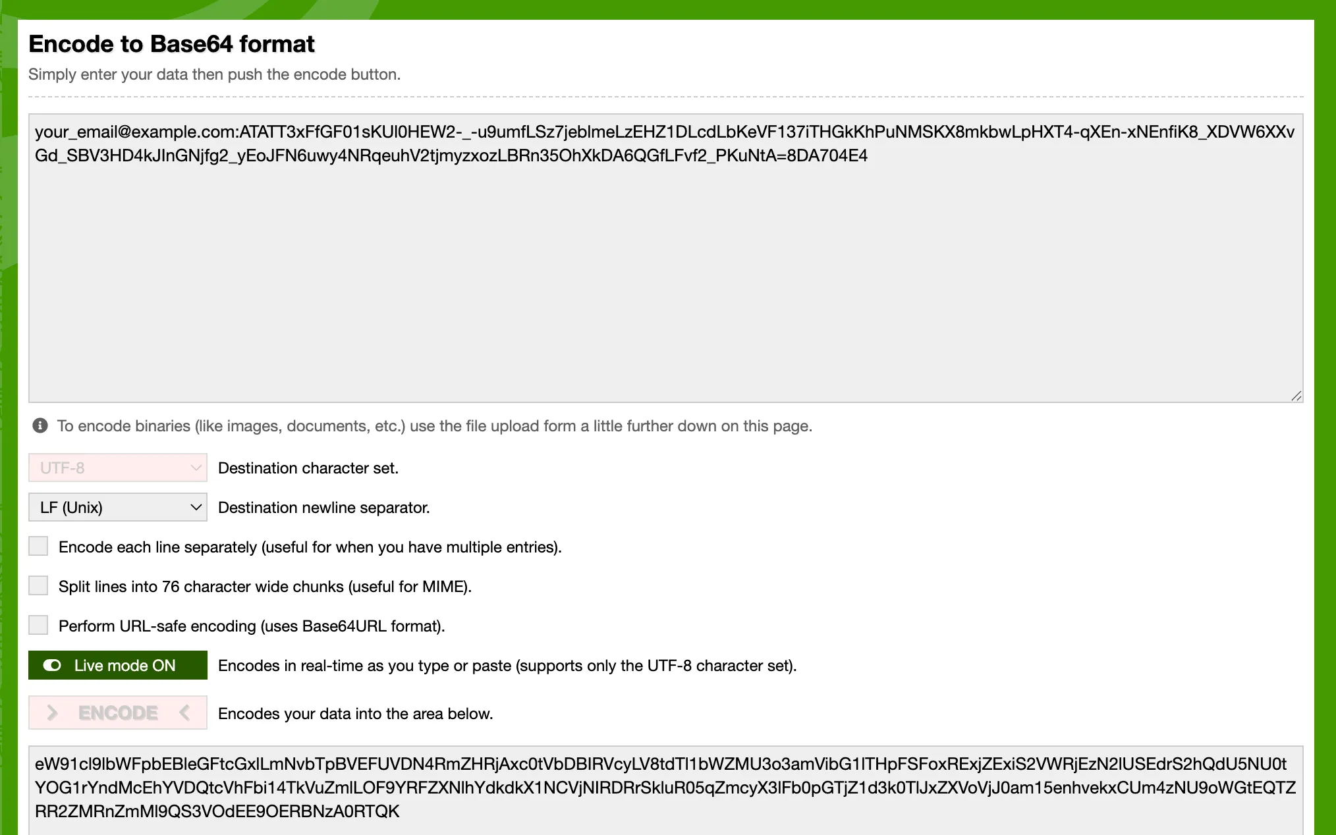Open the UTF-8 character set dropdown
The width and height of the screenshot is (1336, 835).
click(x=118, y=468)
